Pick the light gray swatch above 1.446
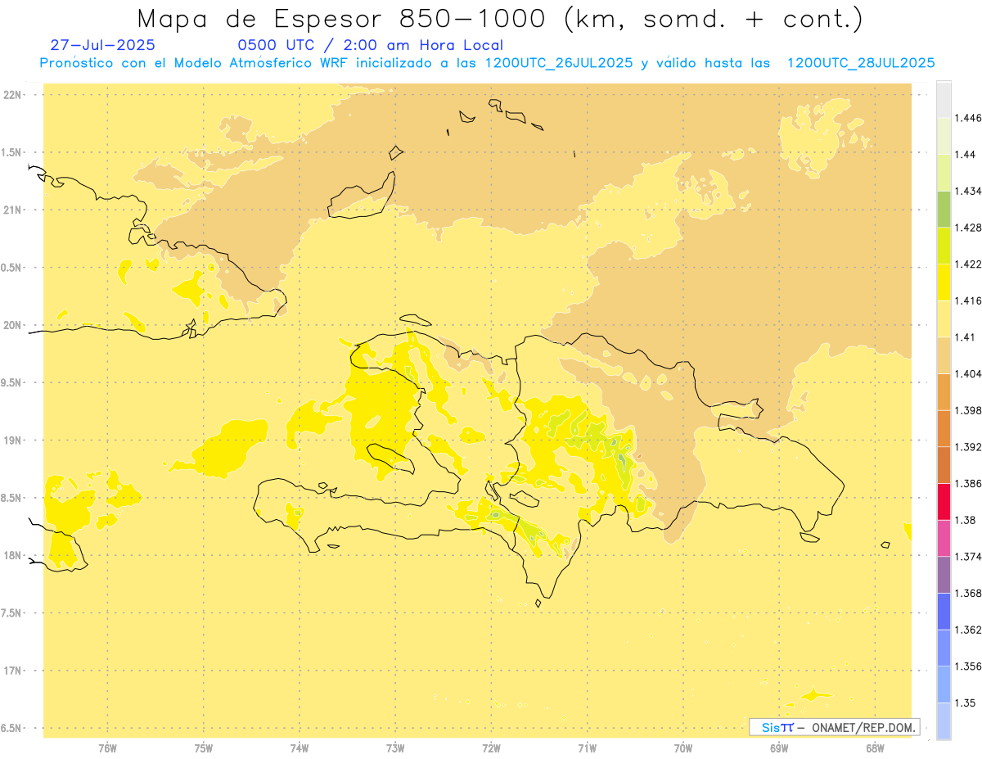This screenshot has height=759, width=982. pyautogui.click(x=944, y=99)
